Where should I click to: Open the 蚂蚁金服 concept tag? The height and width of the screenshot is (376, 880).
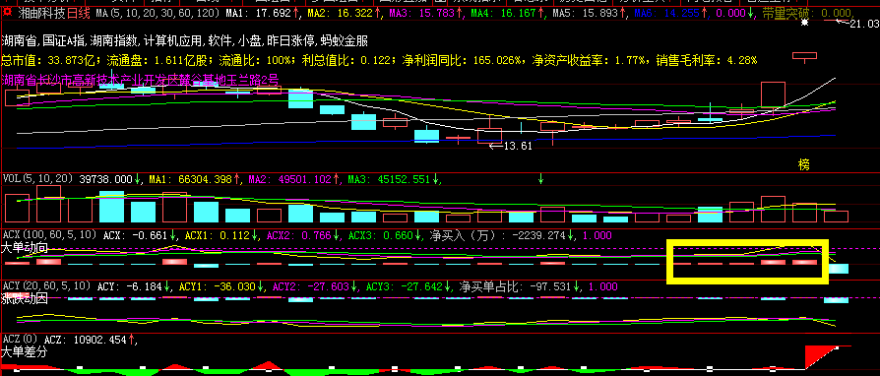pos(345,41)
